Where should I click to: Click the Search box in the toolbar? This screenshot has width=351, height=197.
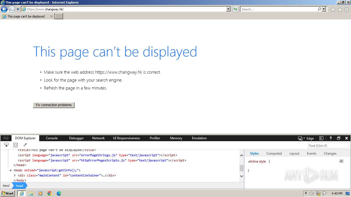pos(278,9)
